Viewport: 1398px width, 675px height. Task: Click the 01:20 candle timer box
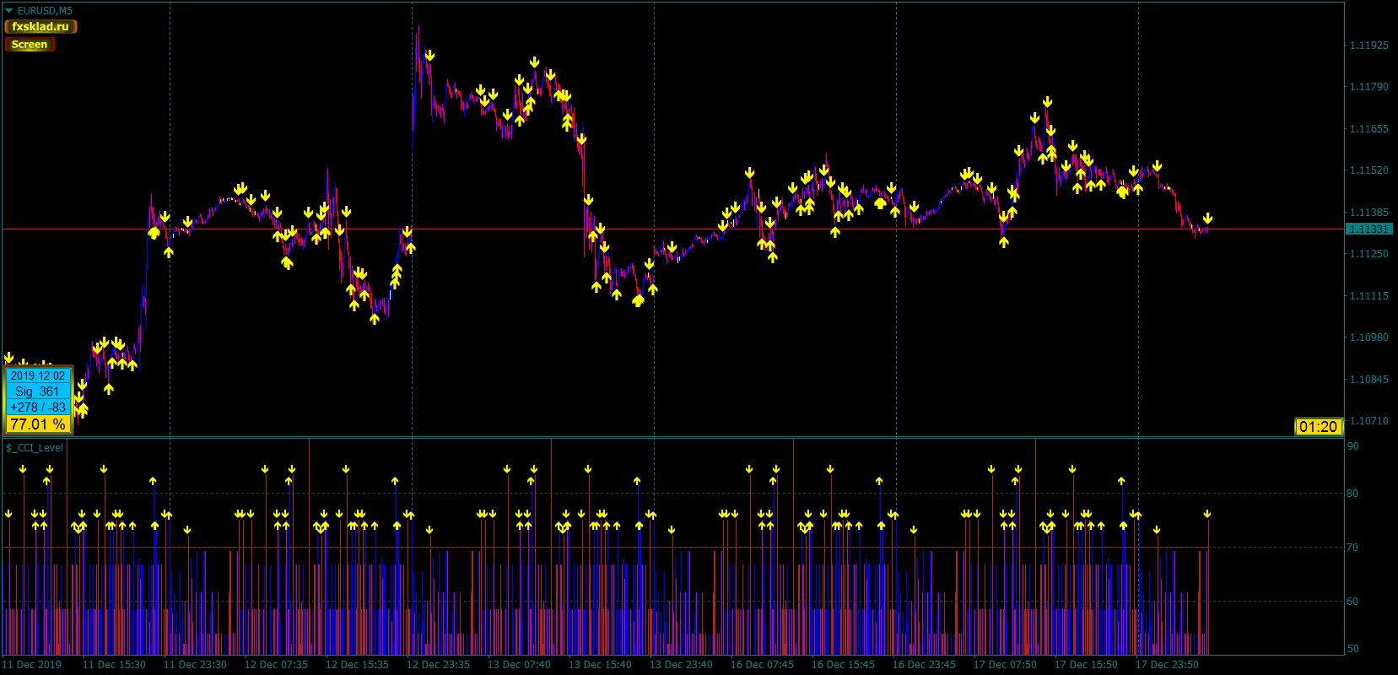pos(1318,427)
